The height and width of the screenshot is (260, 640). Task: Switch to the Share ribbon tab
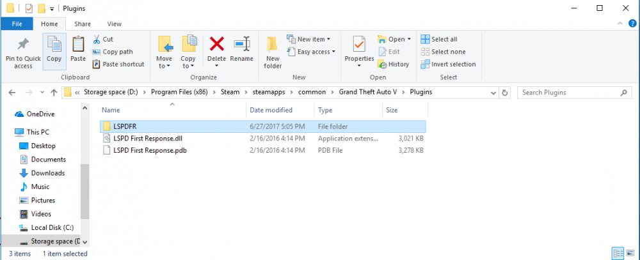click(83, 24)
